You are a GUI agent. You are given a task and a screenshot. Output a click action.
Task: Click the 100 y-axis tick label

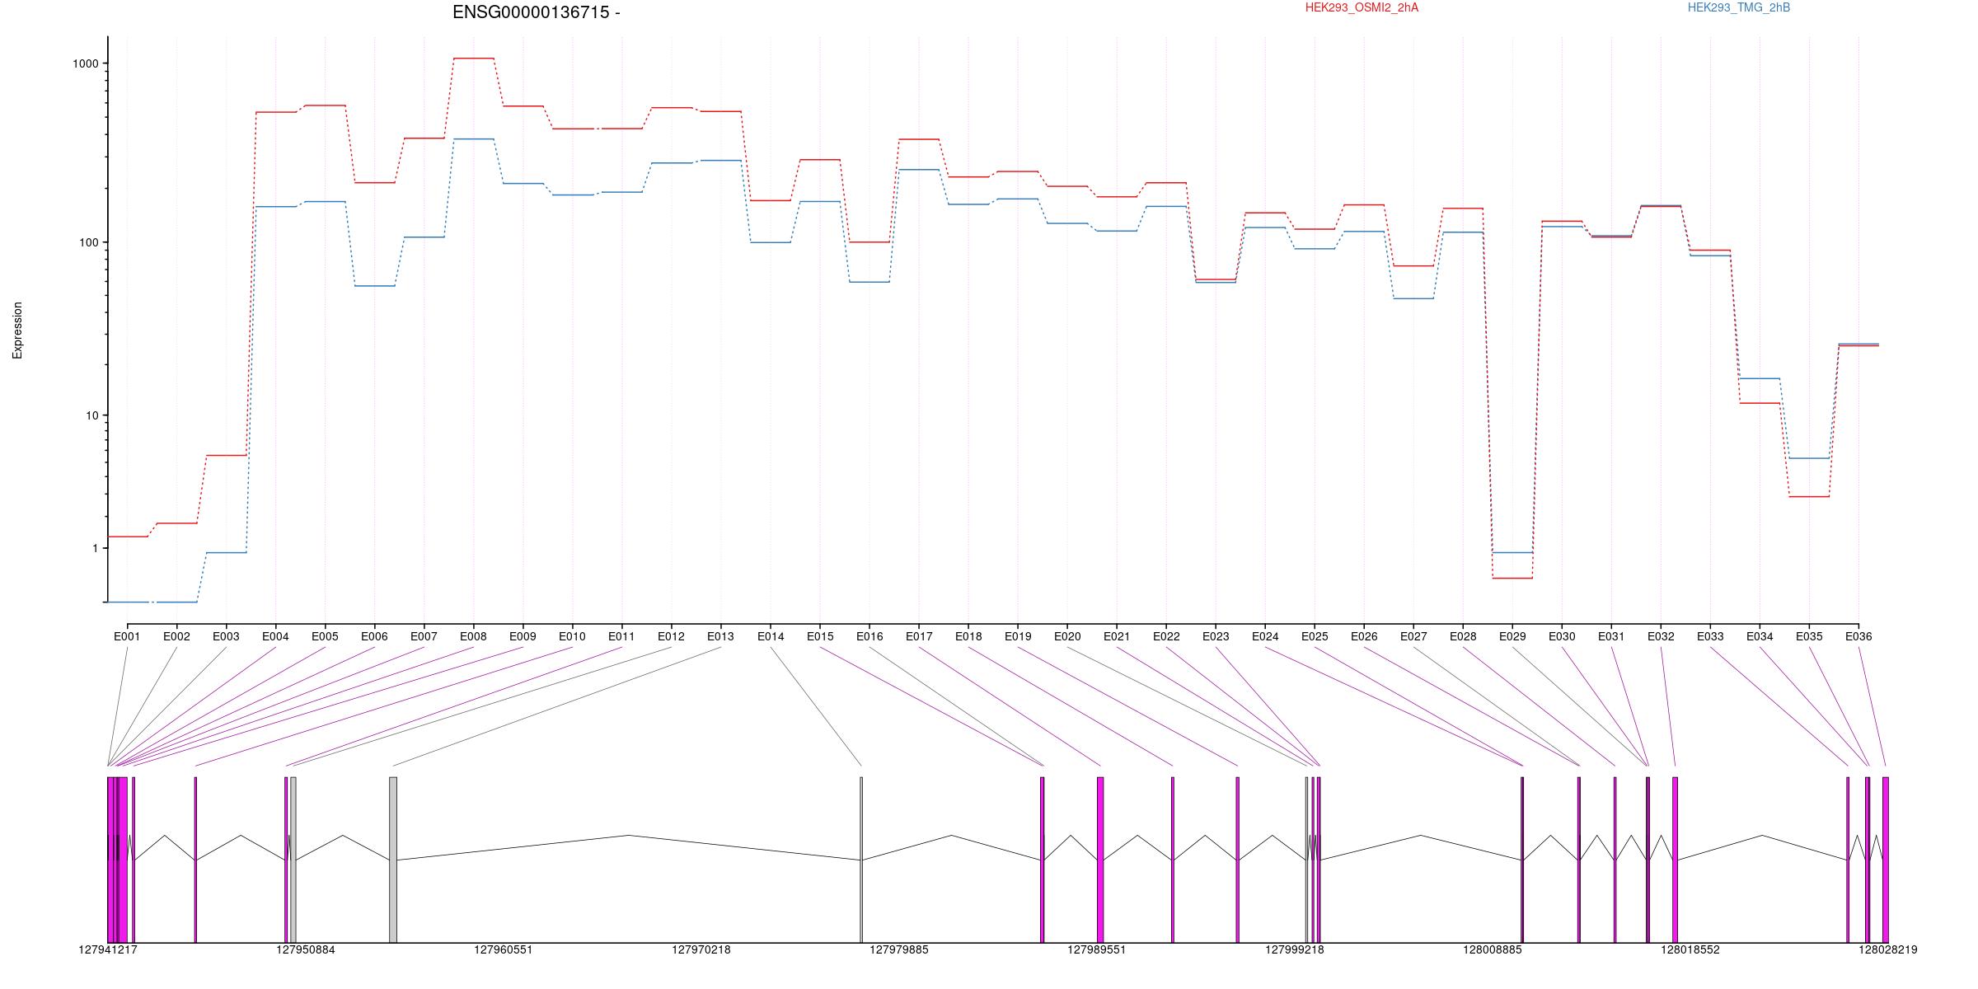pos(90,242)
